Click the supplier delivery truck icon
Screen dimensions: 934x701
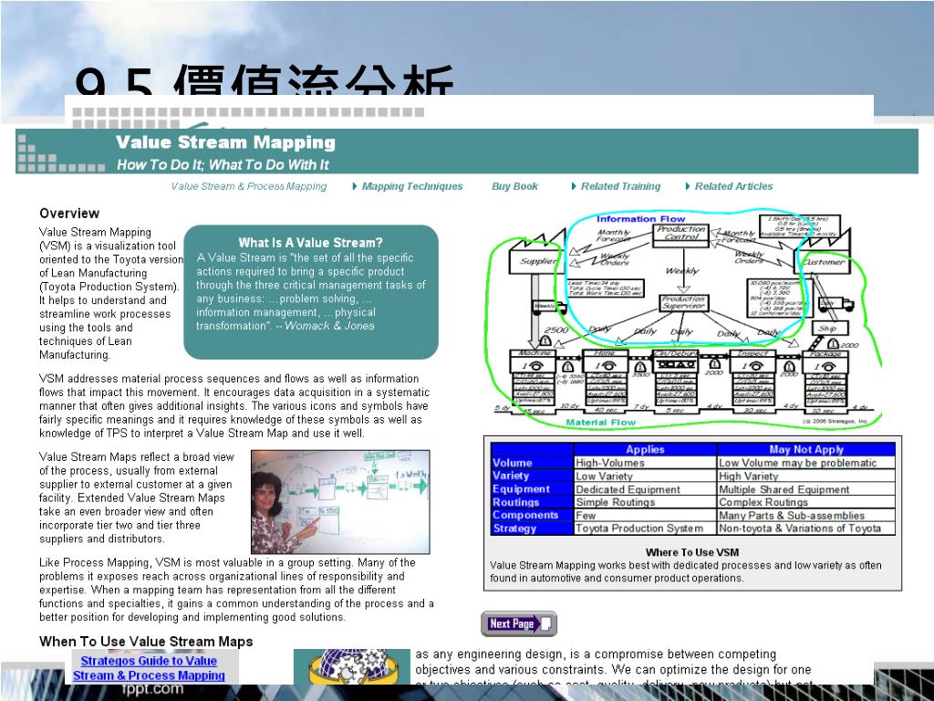point(549,307)
